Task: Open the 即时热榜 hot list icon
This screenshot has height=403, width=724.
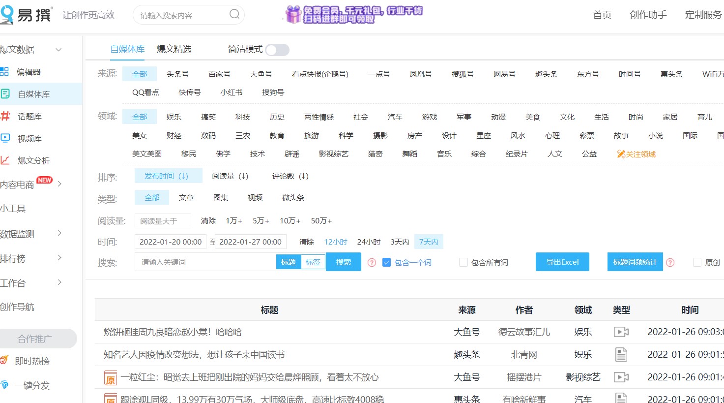Action: coord(4,361)
